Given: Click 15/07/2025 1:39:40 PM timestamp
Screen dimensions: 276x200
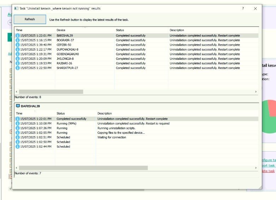Looking at the screenshot, I should coord(36,45).
